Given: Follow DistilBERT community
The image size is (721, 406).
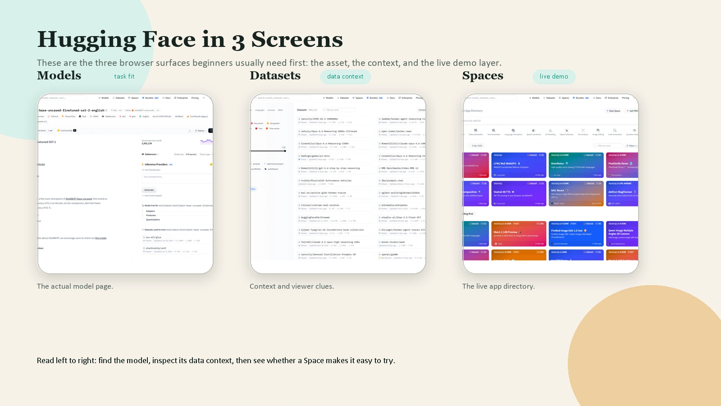Looking at the screenshot, I should click(x=141, y=110).
